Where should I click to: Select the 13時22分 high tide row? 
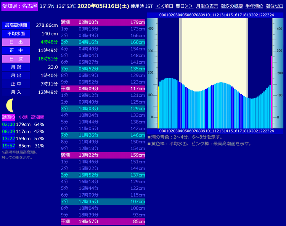click(103, 155)
